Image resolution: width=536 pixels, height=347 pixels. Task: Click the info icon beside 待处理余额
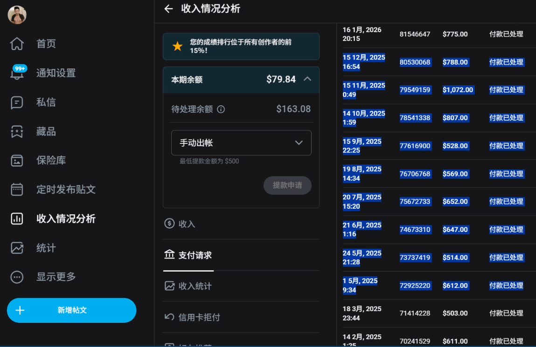tap(221, 109)
